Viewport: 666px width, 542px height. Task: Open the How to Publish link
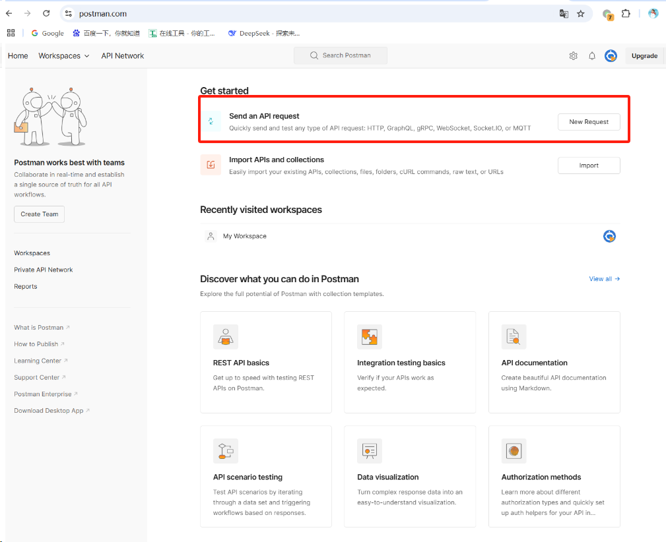click(39, 344)
